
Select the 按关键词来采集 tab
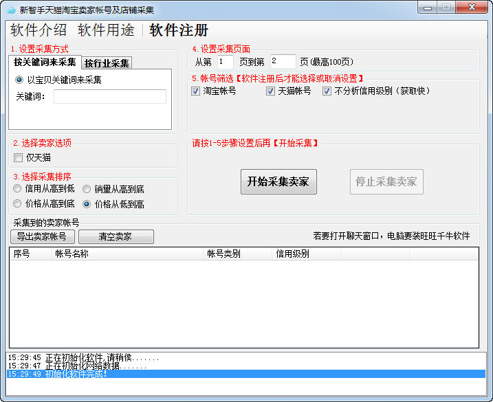[45, 62]
